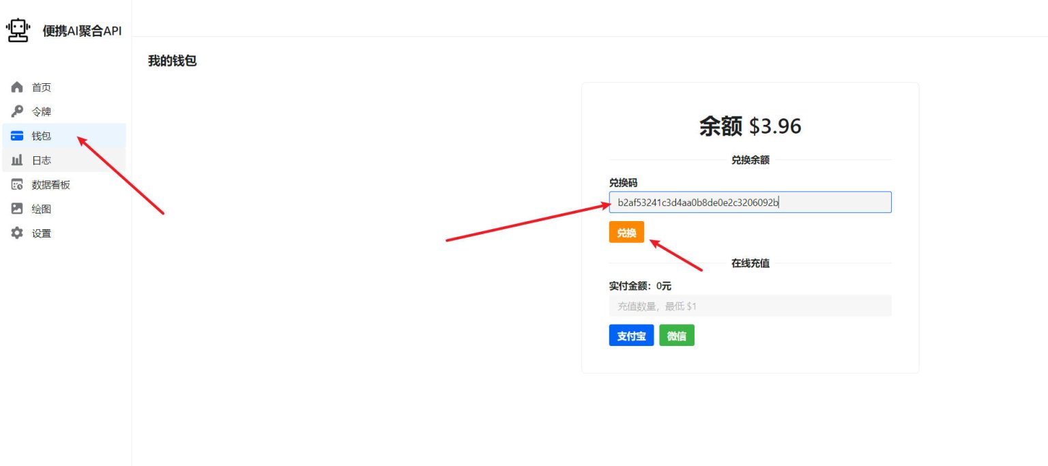The image size is (1048, 466).
Task: Click the 我的钱包 page heading
Action: [172, 61]
